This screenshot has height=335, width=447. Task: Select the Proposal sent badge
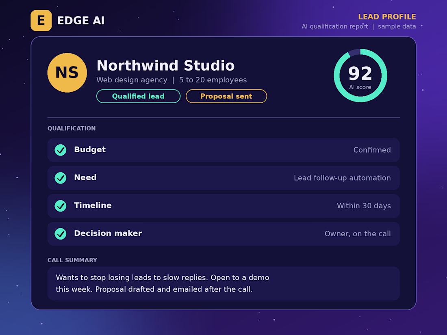[x=226, y=96]
